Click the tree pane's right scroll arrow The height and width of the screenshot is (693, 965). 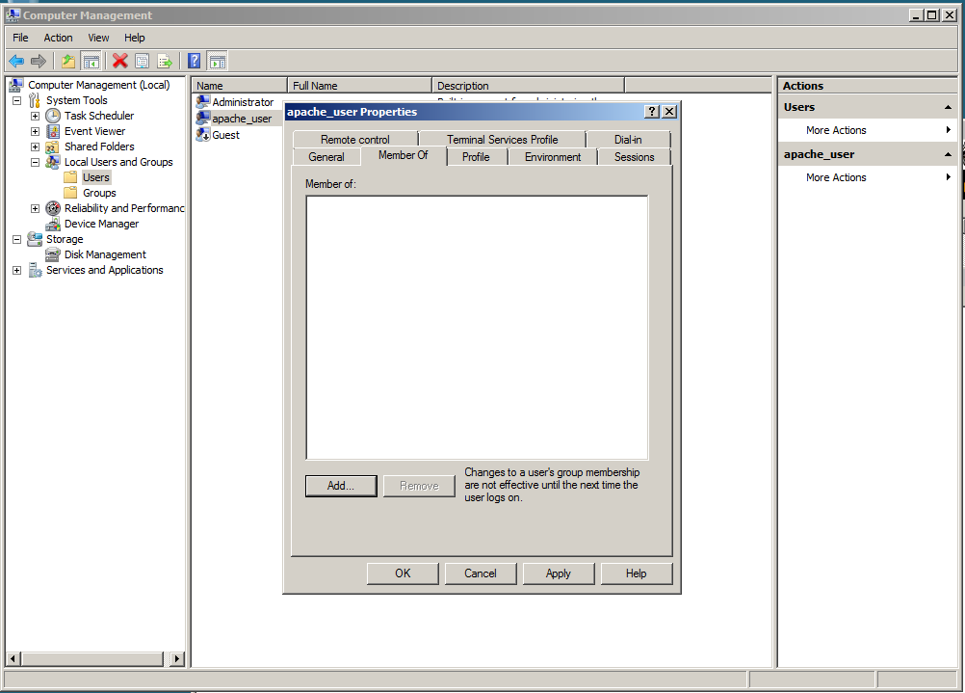click(176, 658)
